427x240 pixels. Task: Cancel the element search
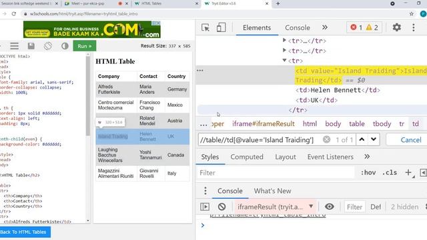(411, 140)
